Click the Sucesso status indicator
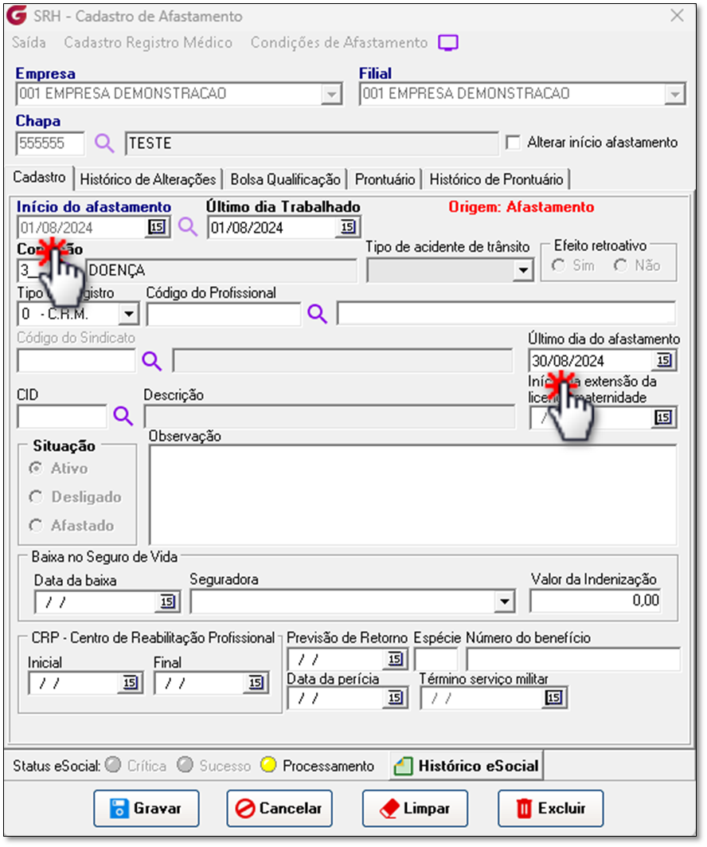Image resolution: width=707 pixels, height=847 pixels. pos(186,764)
